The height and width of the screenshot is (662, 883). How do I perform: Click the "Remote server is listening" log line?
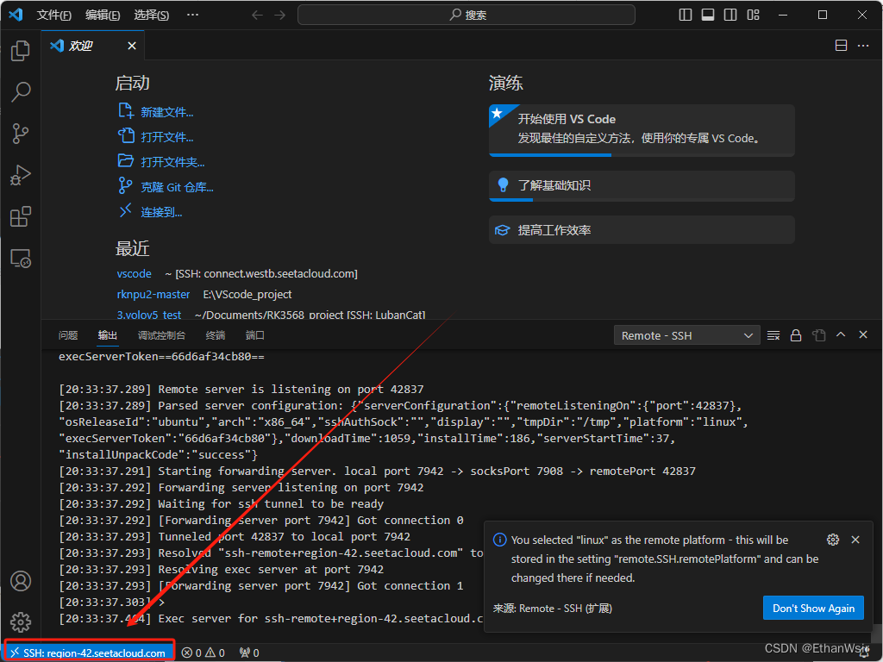click(241, 389)
